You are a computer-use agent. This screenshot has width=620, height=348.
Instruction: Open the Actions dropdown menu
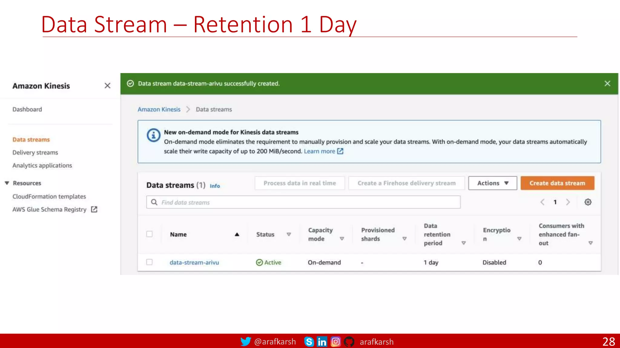point(492,183)
